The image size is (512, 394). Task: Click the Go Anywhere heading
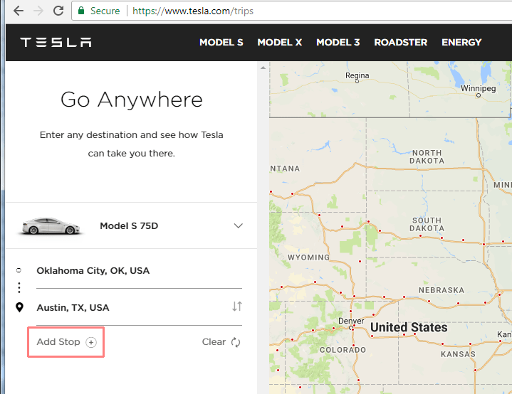(x=132, y=99)
